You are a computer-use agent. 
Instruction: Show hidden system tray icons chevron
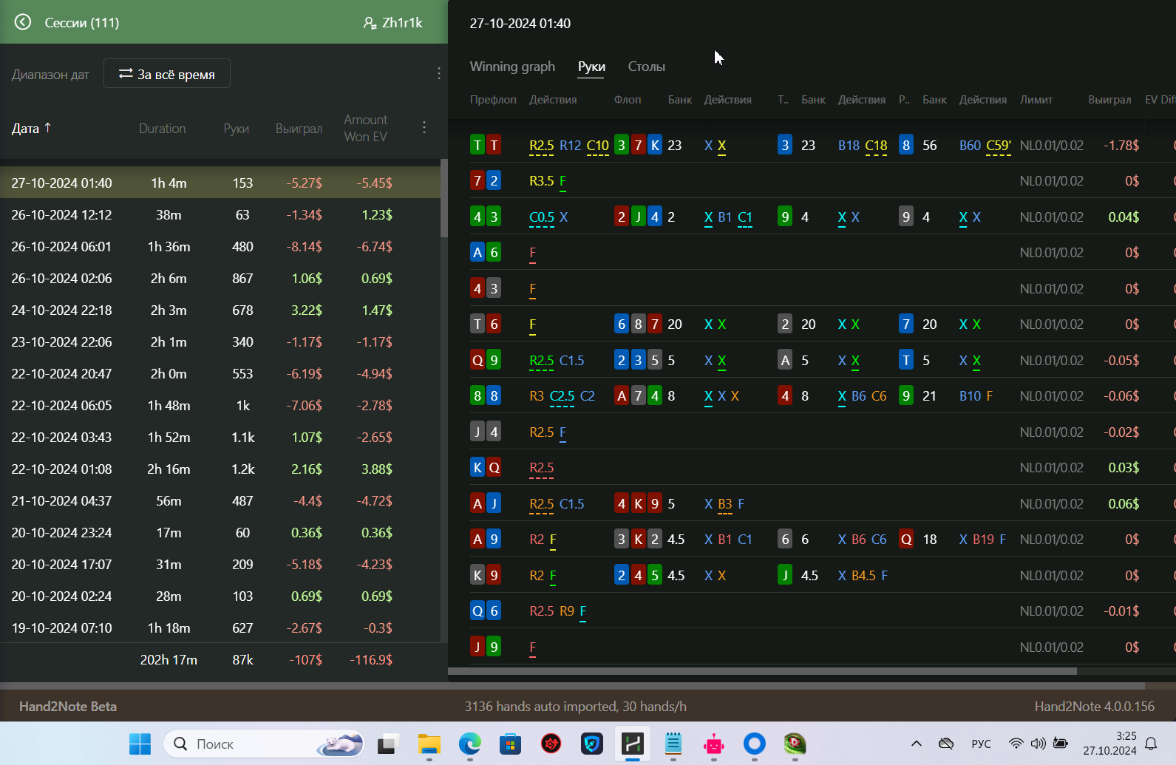pyautogui.click(x=917, y=744)
